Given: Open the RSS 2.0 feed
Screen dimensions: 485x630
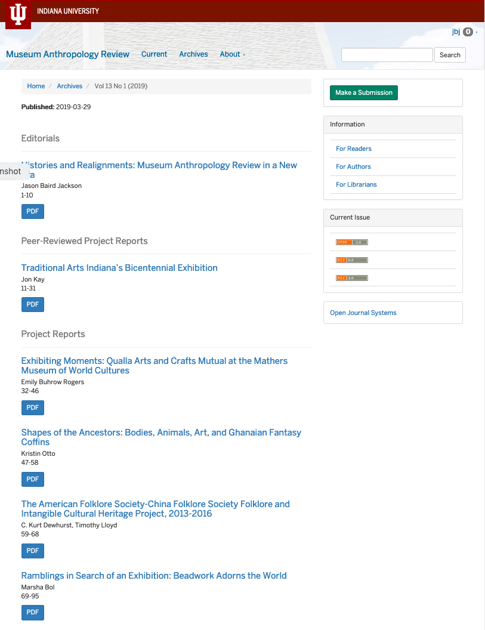Looking at the screenshot, I should point(351,260).
